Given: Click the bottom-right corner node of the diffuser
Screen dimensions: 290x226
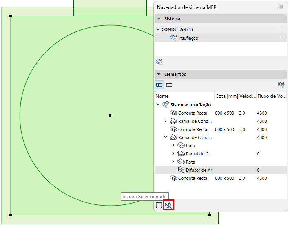Looking at the screenshot, I should coord(210,215).
